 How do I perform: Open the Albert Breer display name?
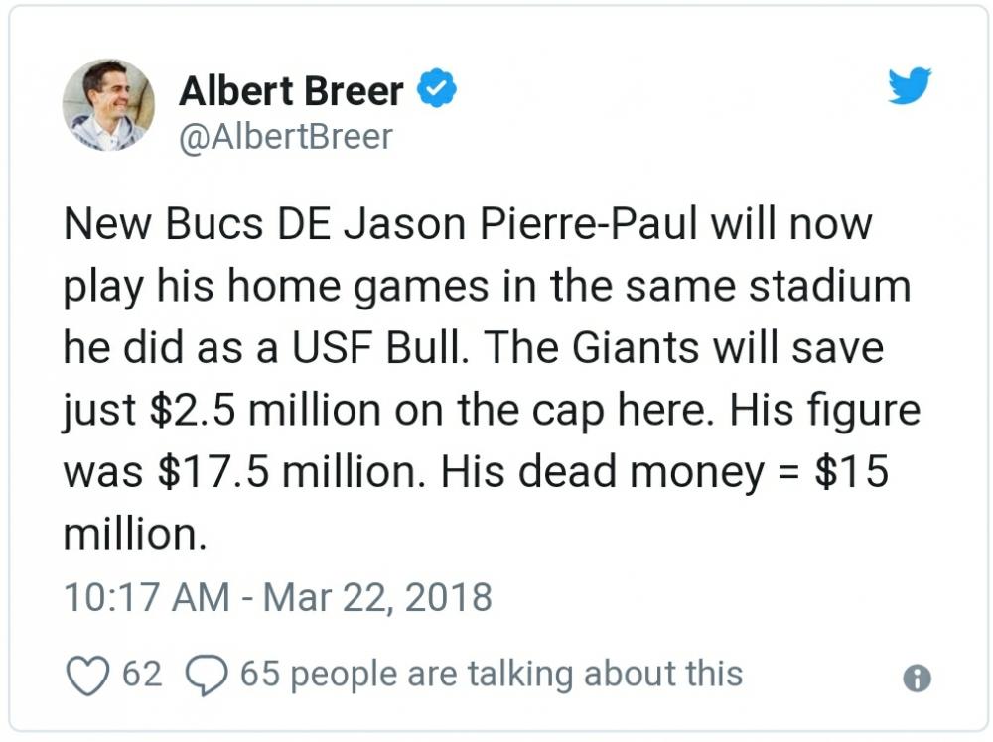pyautogui.click(x=291, y=90)
